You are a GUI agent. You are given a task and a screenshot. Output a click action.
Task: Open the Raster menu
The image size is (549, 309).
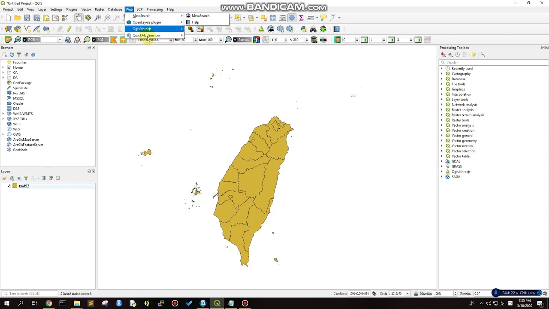[100, 9]
